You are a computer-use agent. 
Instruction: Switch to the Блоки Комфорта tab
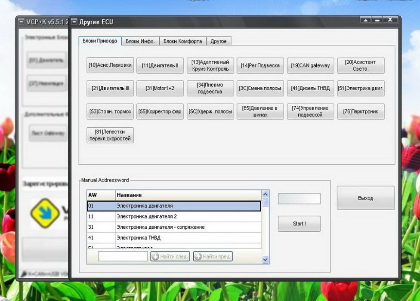point(183,41)
